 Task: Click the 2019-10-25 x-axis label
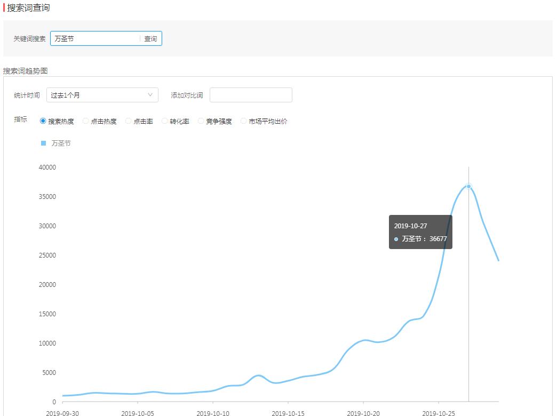(439, 413)
